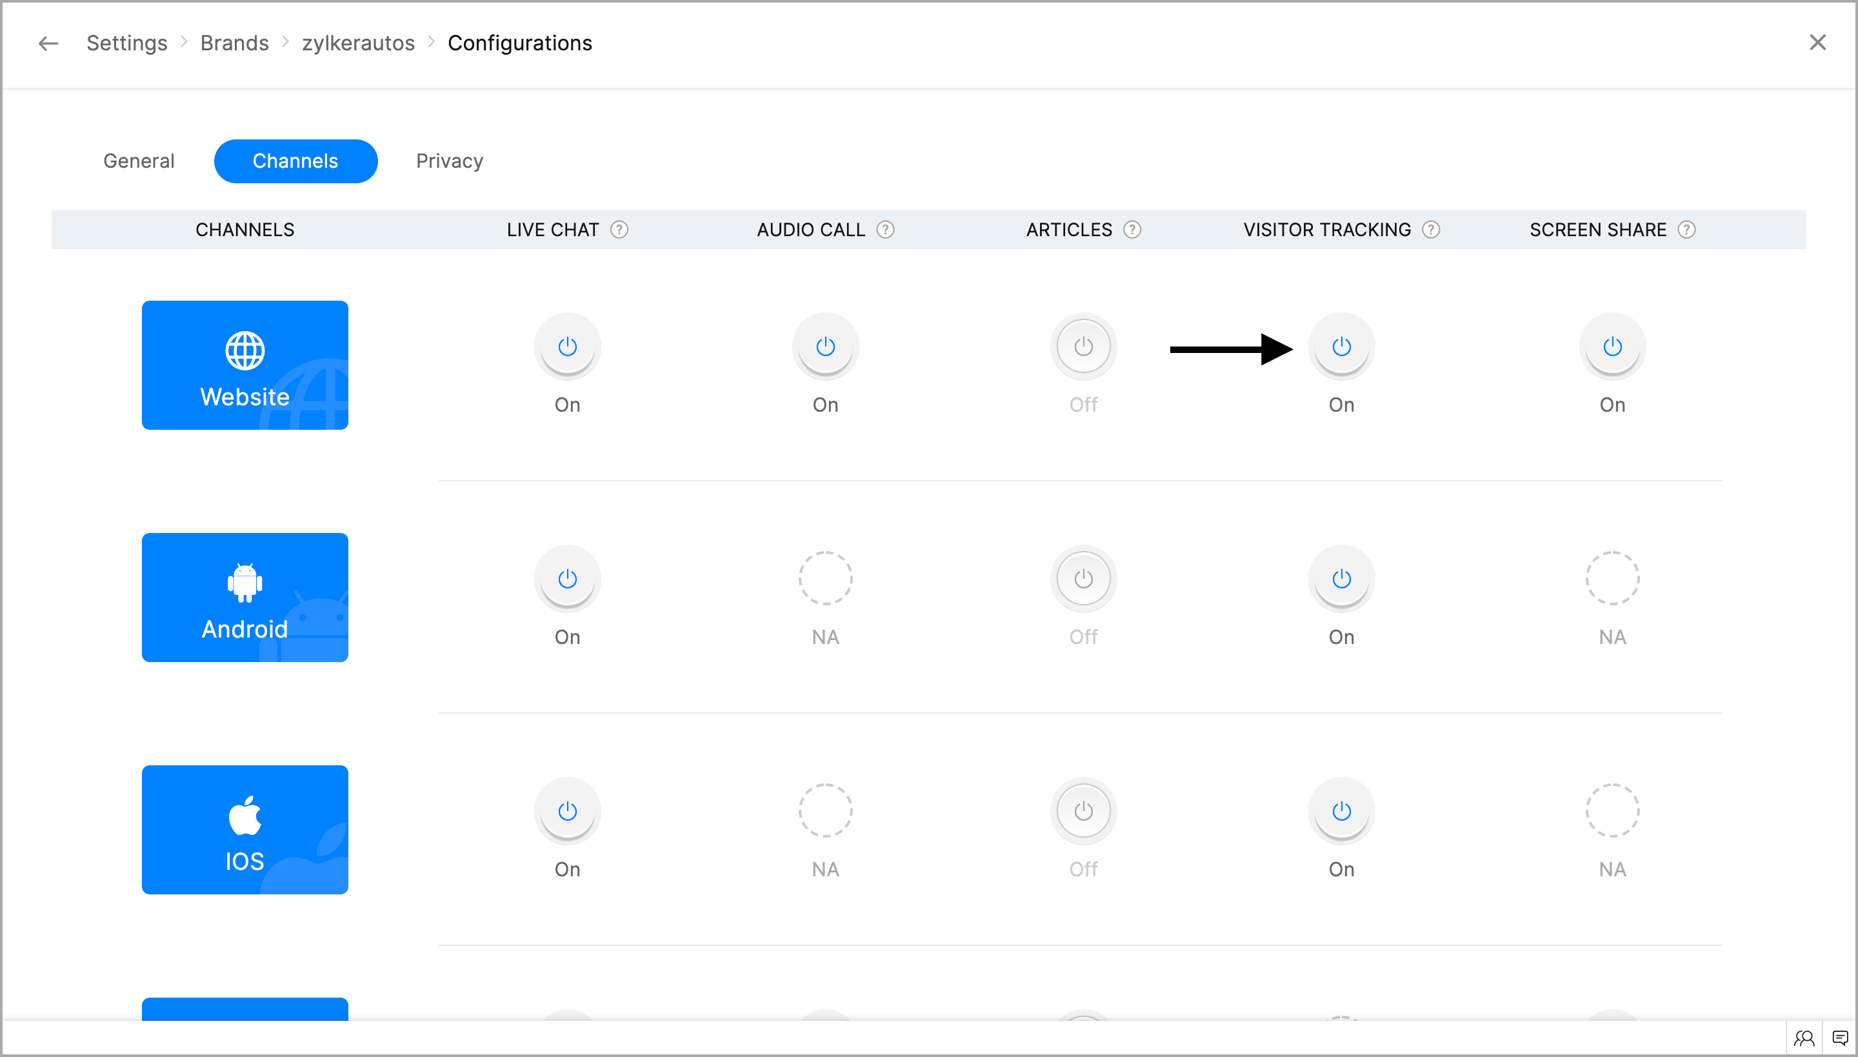
Task: Open Audio Call help question icon
Action: pyautogui.click(x=885, y=230)
